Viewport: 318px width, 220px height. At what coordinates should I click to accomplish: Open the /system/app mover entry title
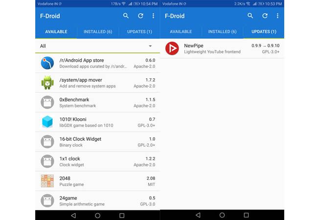pyautogui.click(x=81, y=80)
